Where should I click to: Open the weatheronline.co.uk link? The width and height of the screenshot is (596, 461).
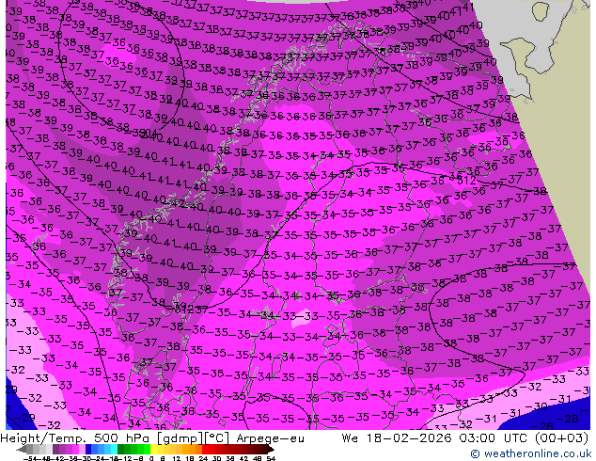(x=536, y=453)
